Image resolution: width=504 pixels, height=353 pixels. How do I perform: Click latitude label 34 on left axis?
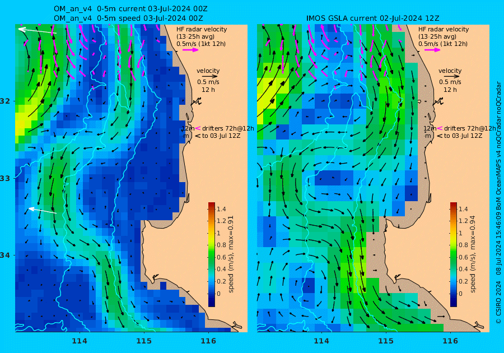(5, 256)
